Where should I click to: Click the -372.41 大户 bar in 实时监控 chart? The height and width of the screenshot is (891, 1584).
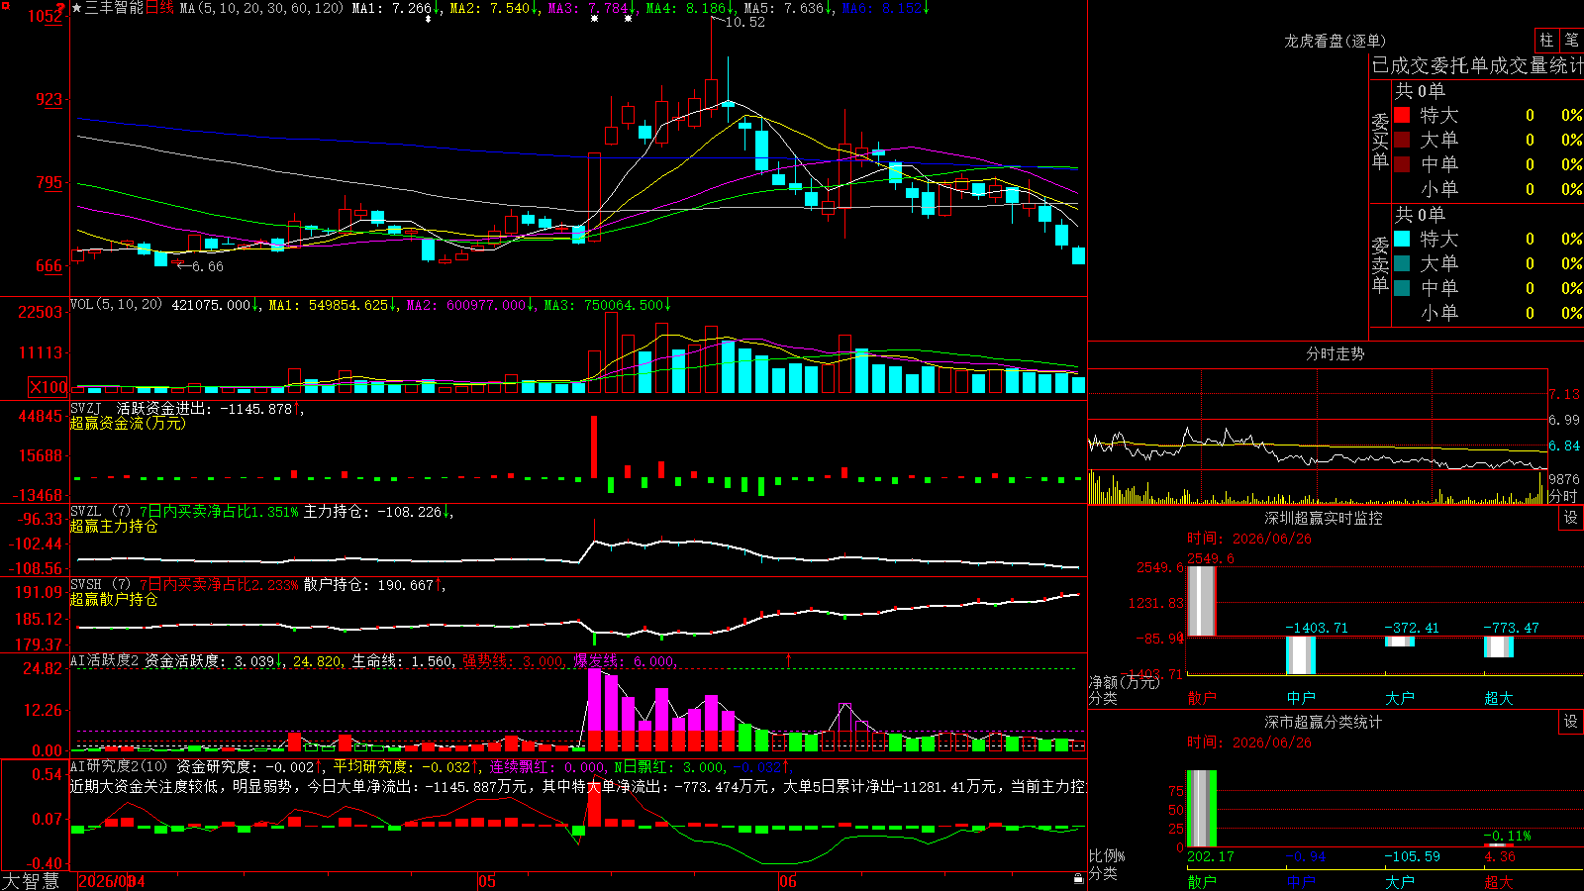[x=1400, y=642]
